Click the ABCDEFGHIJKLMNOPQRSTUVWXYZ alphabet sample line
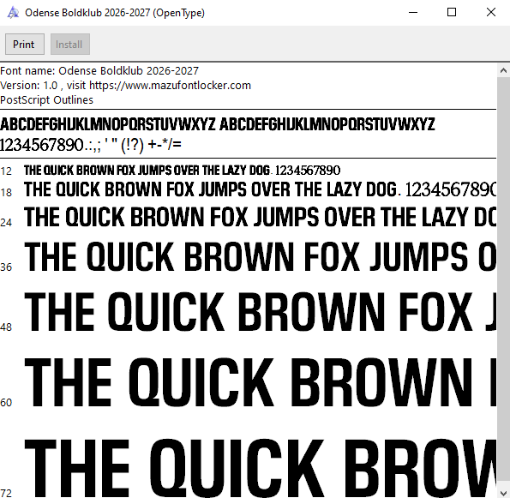Screen dimensions: 510x498 pos(217,124)
